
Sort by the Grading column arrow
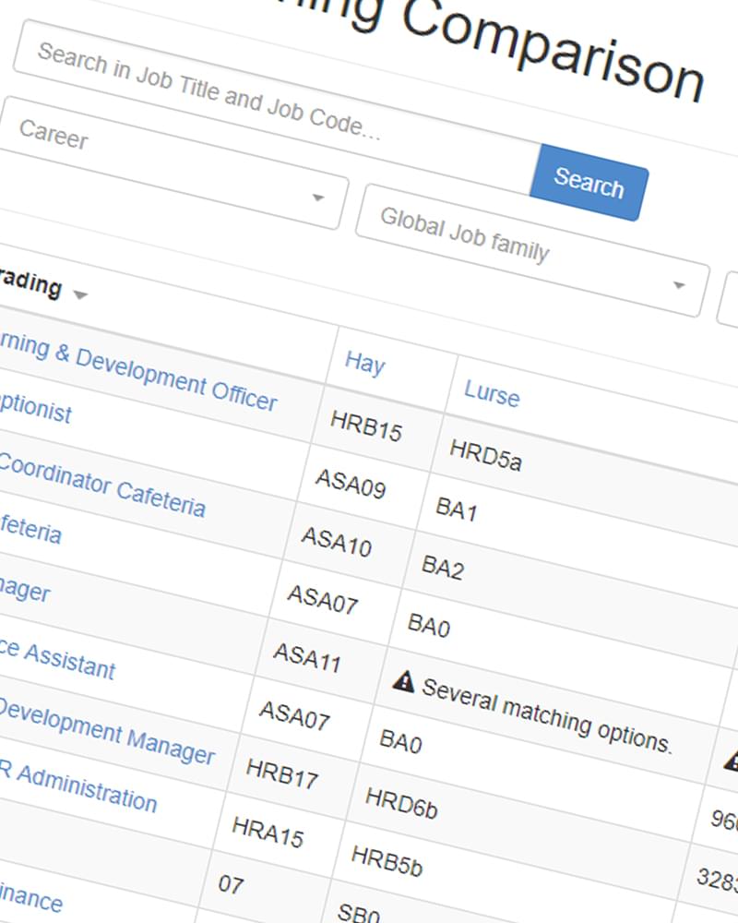tap(80, 294)
